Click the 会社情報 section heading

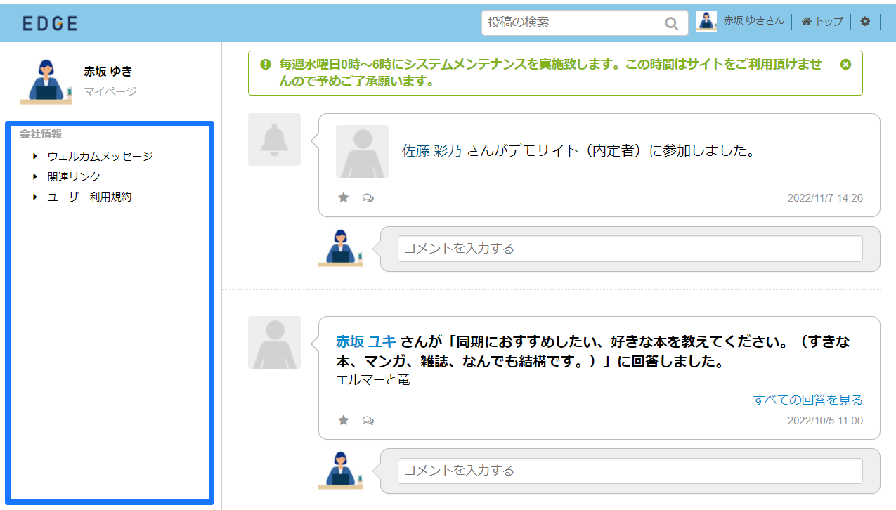coord(41,133)
